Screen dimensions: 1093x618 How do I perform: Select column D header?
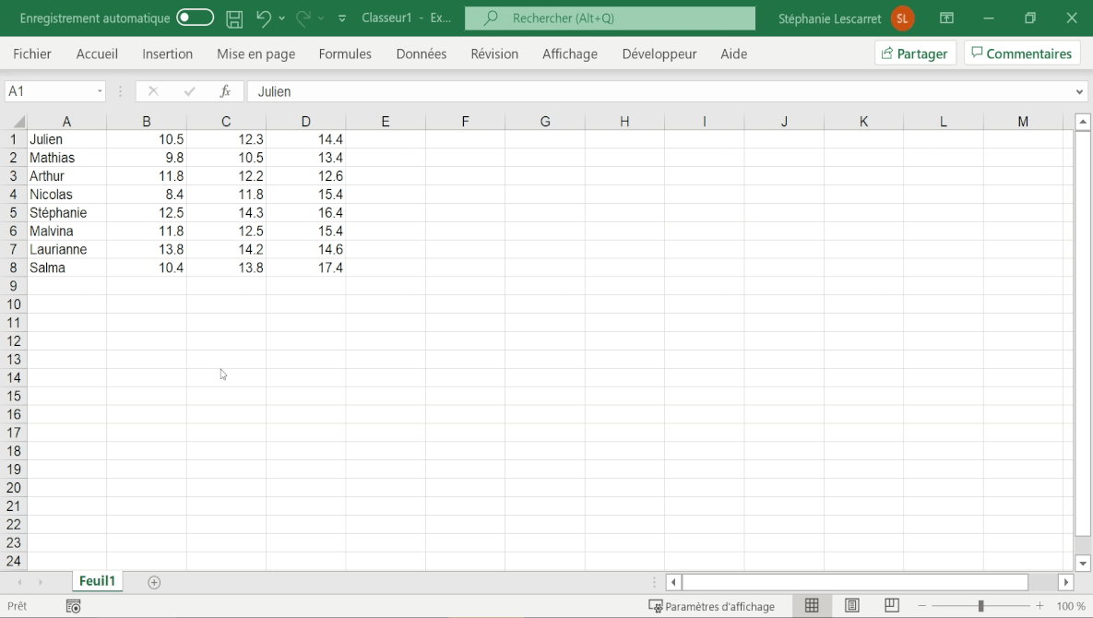305,121
